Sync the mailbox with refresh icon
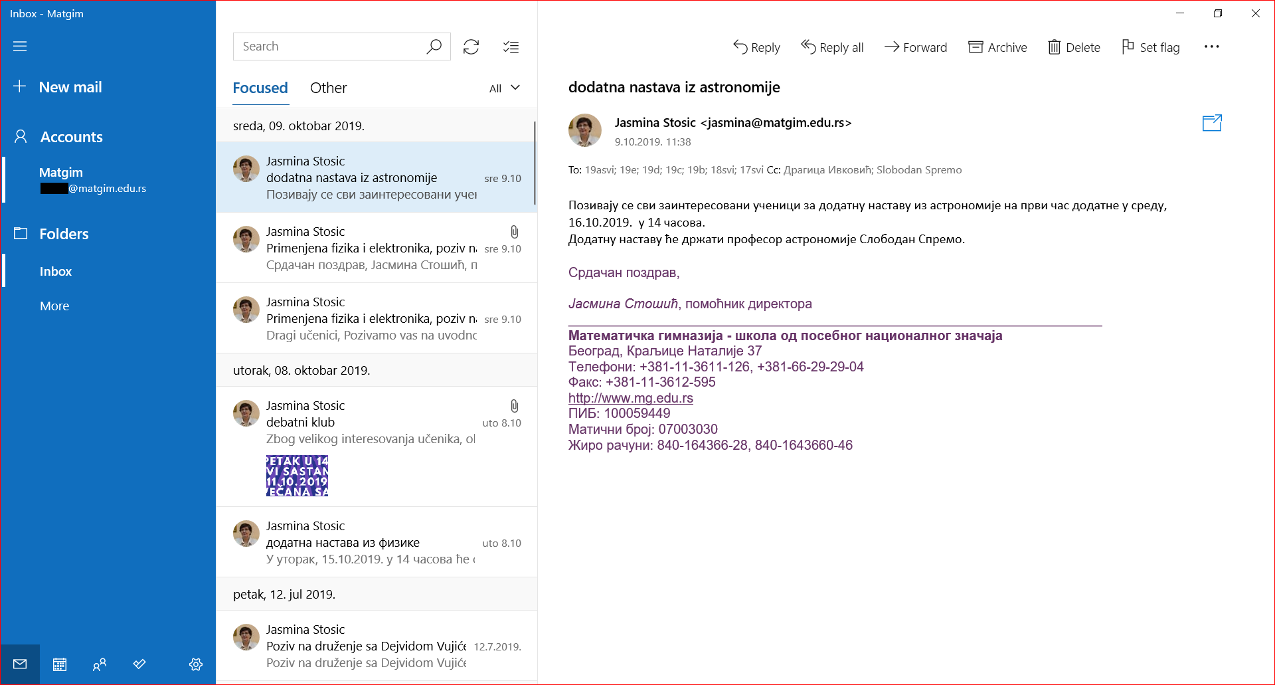This screenshot has width=1275, height=685. click(x=471, y=47)
